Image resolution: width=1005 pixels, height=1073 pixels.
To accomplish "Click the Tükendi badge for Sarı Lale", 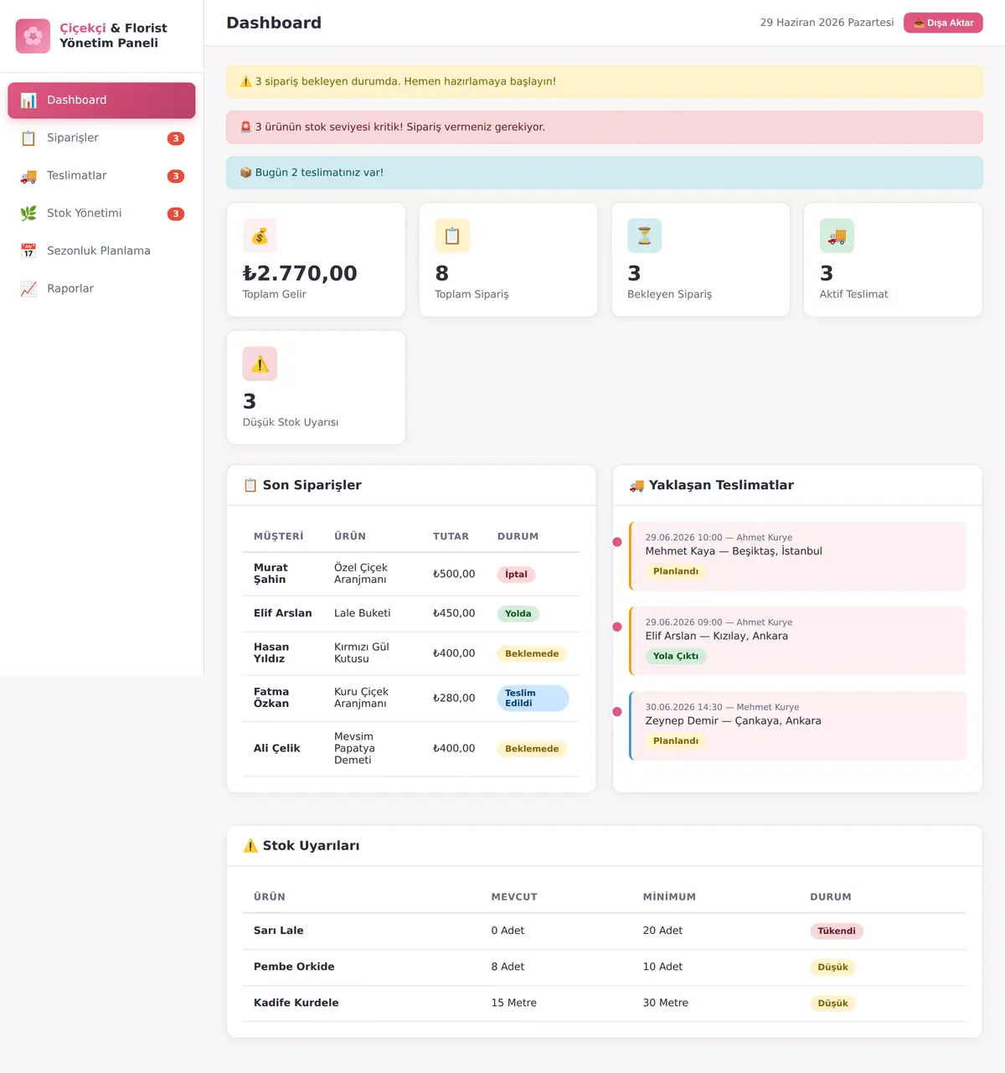I will [837, 931].
